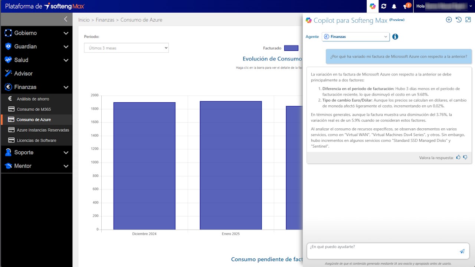Click the (Preview) label in Copilot title
475x267 pixels.
tap(397, 20)
